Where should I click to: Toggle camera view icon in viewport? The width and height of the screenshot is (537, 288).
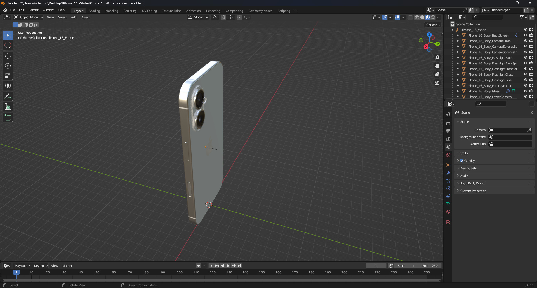(x=437, y=74)
